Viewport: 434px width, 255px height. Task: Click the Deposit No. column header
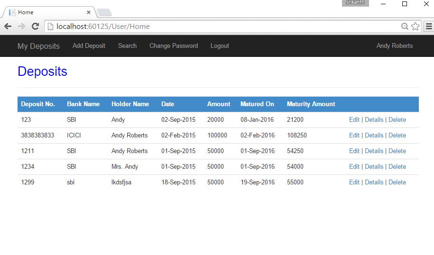pyautogui.click(x=38, y=104)
